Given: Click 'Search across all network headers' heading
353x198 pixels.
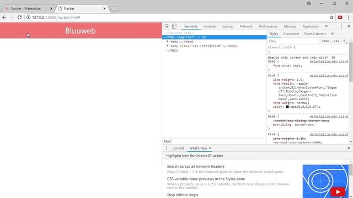Looking at the screenshot, I should click(196, 166).
